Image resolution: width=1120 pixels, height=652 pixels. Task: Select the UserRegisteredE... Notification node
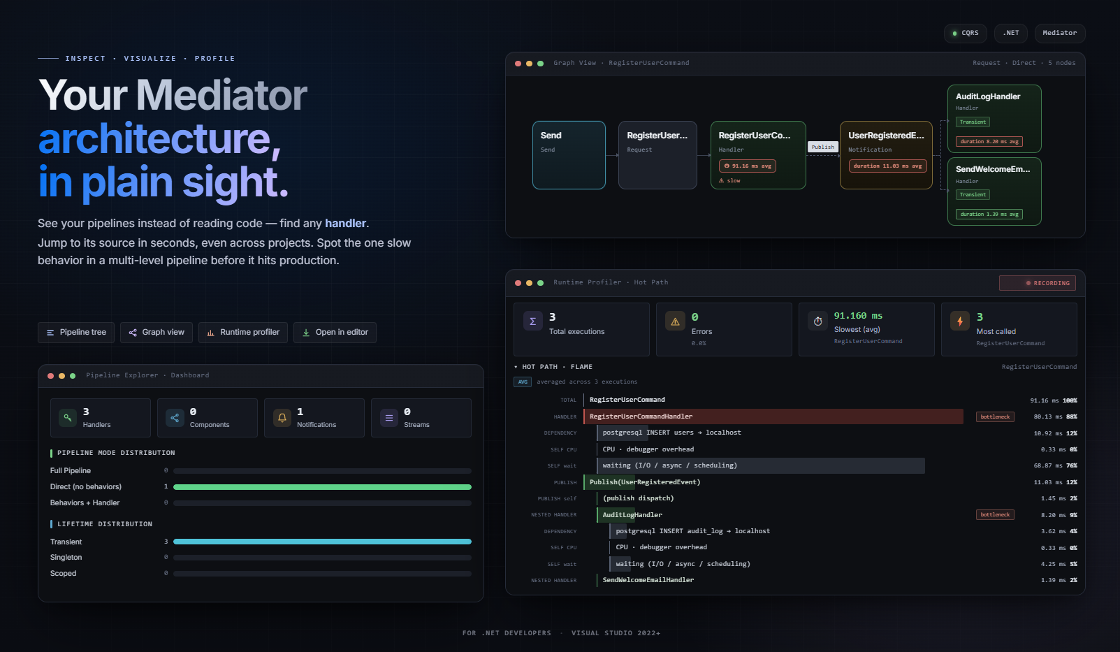coord(886,155)
